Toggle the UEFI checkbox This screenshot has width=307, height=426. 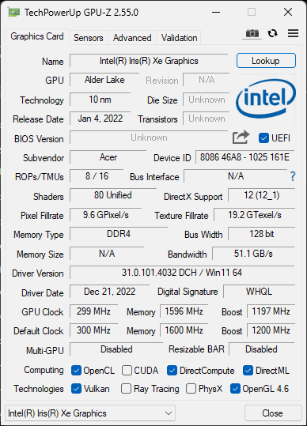(x=263, y=138)
